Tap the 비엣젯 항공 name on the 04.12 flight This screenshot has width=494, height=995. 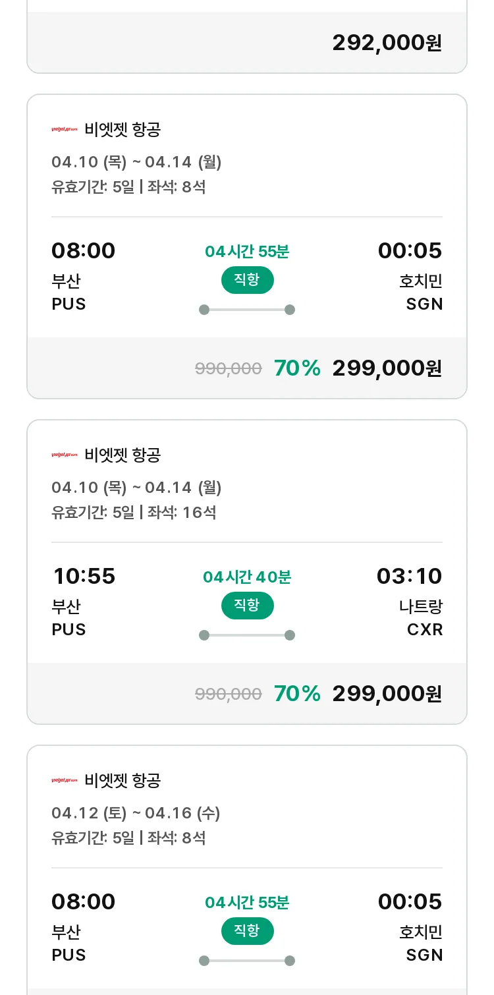123,781
